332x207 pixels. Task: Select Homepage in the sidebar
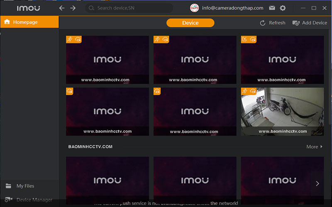tap(29, 22)
